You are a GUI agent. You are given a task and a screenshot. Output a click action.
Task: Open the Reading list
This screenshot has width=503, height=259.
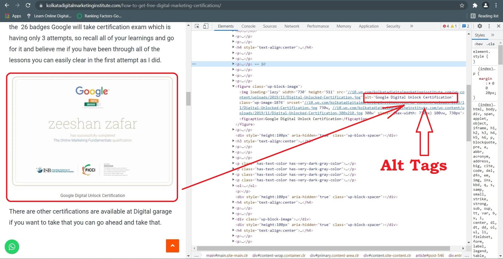[x=485, y=16]
